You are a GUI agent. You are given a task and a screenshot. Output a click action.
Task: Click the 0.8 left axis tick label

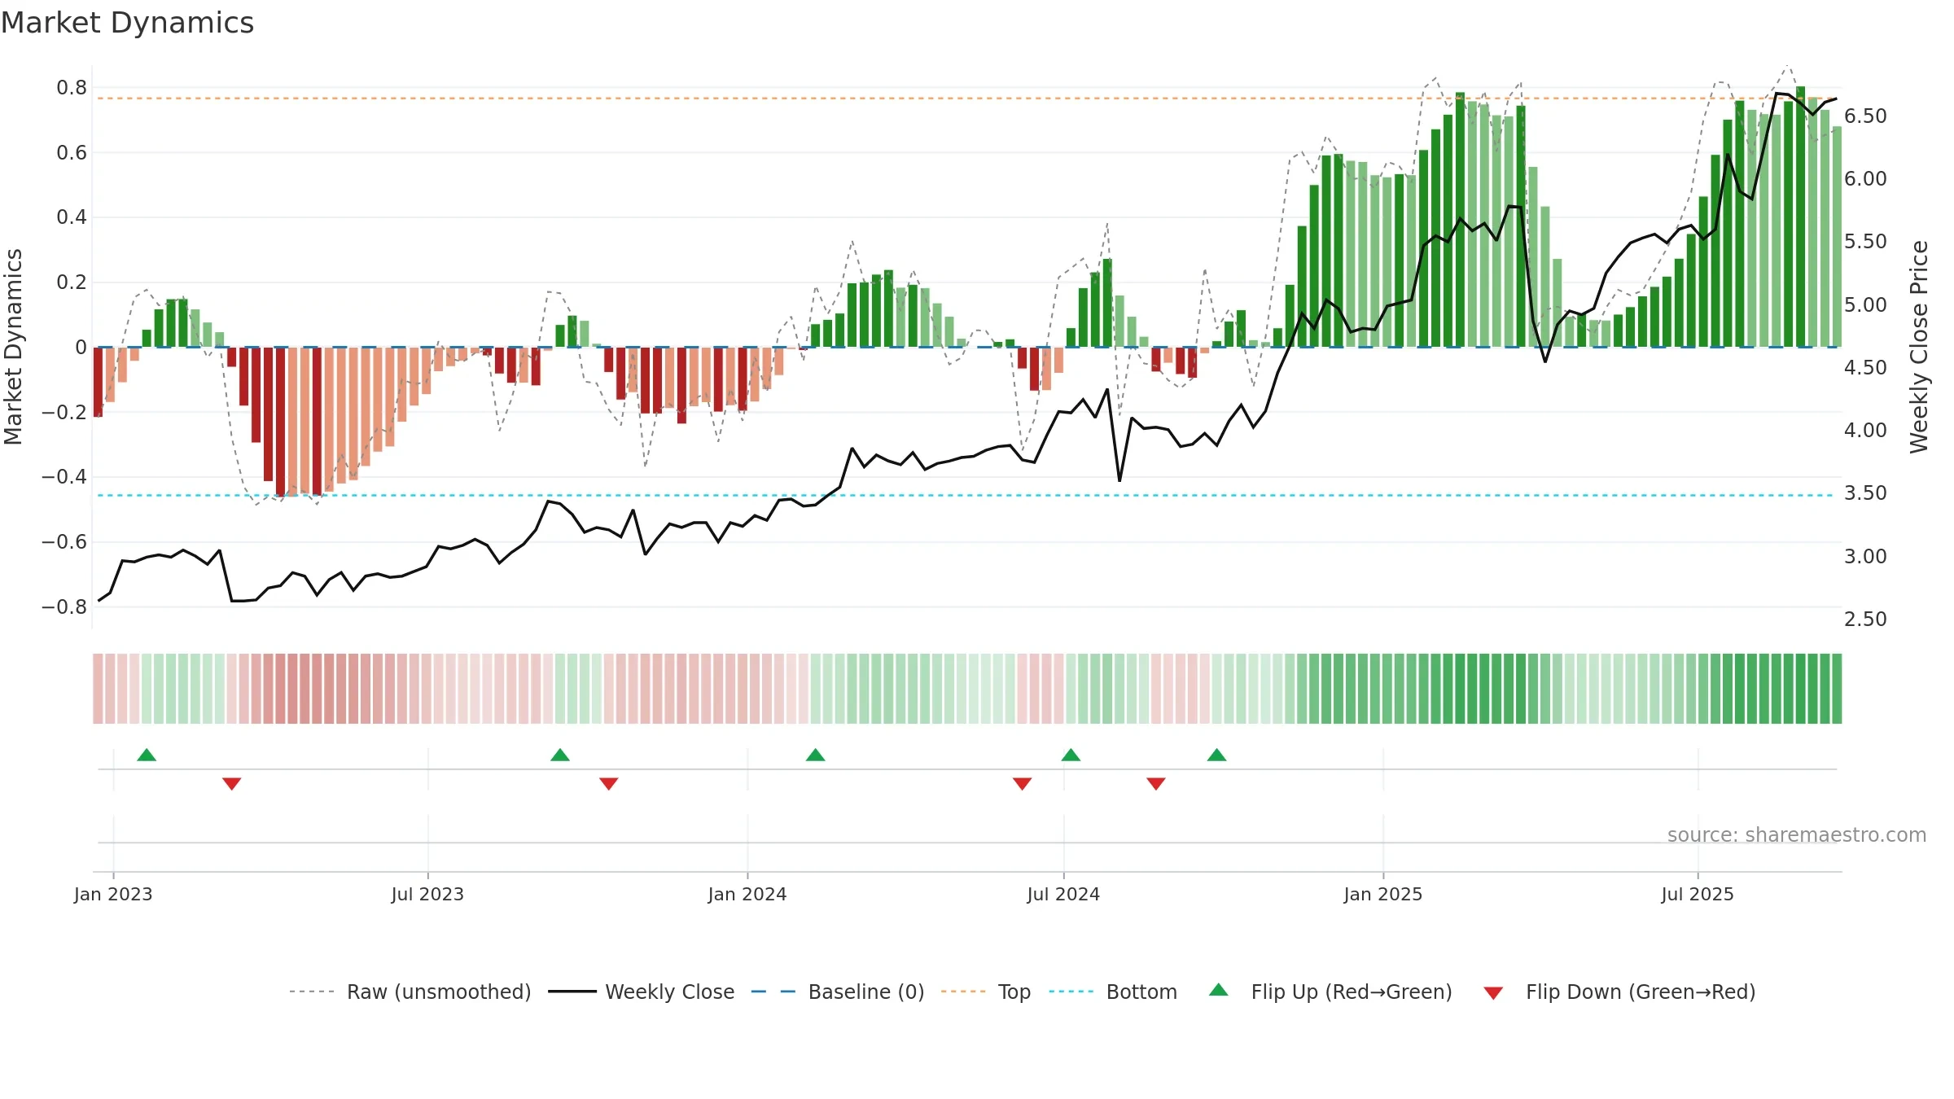click(72, 87)
